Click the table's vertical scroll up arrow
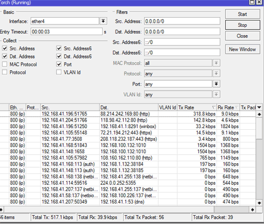The image size is (264, 224). [x=259, y=114]
